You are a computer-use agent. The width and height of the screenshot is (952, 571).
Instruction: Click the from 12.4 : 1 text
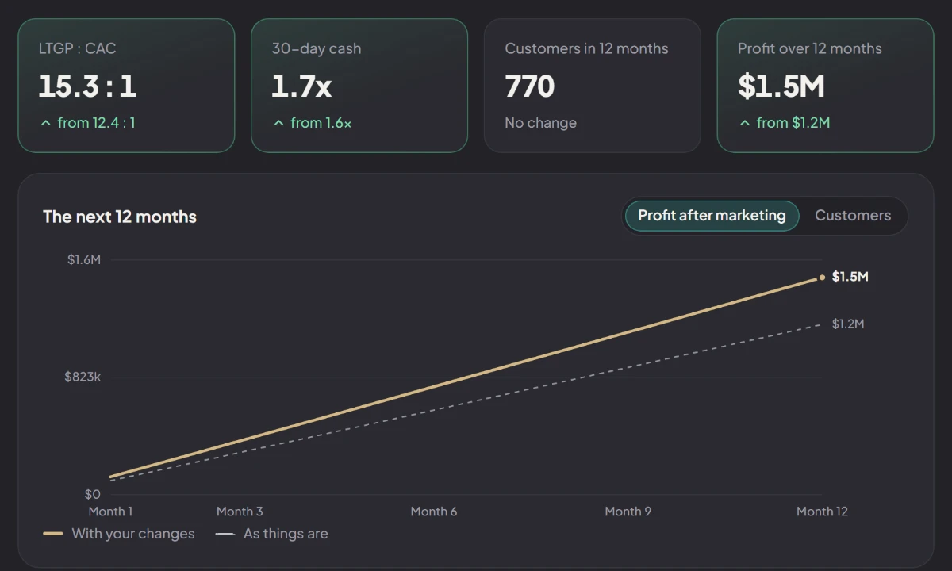[96, 123]
